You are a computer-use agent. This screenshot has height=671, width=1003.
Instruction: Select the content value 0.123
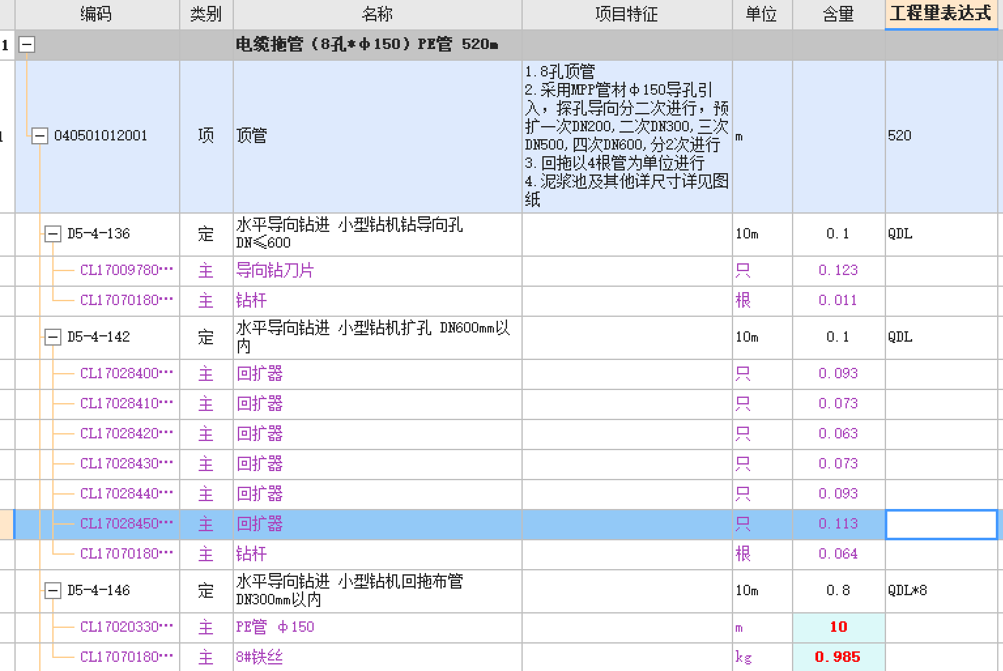[838, 270]
